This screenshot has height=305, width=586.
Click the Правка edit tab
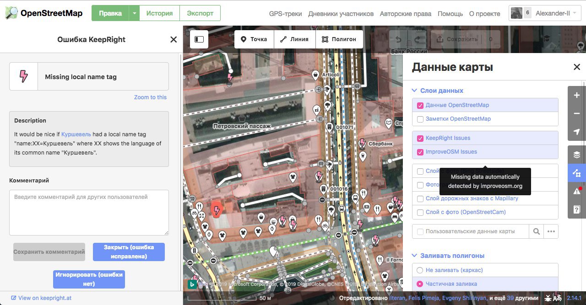click(x=110, y=13)
